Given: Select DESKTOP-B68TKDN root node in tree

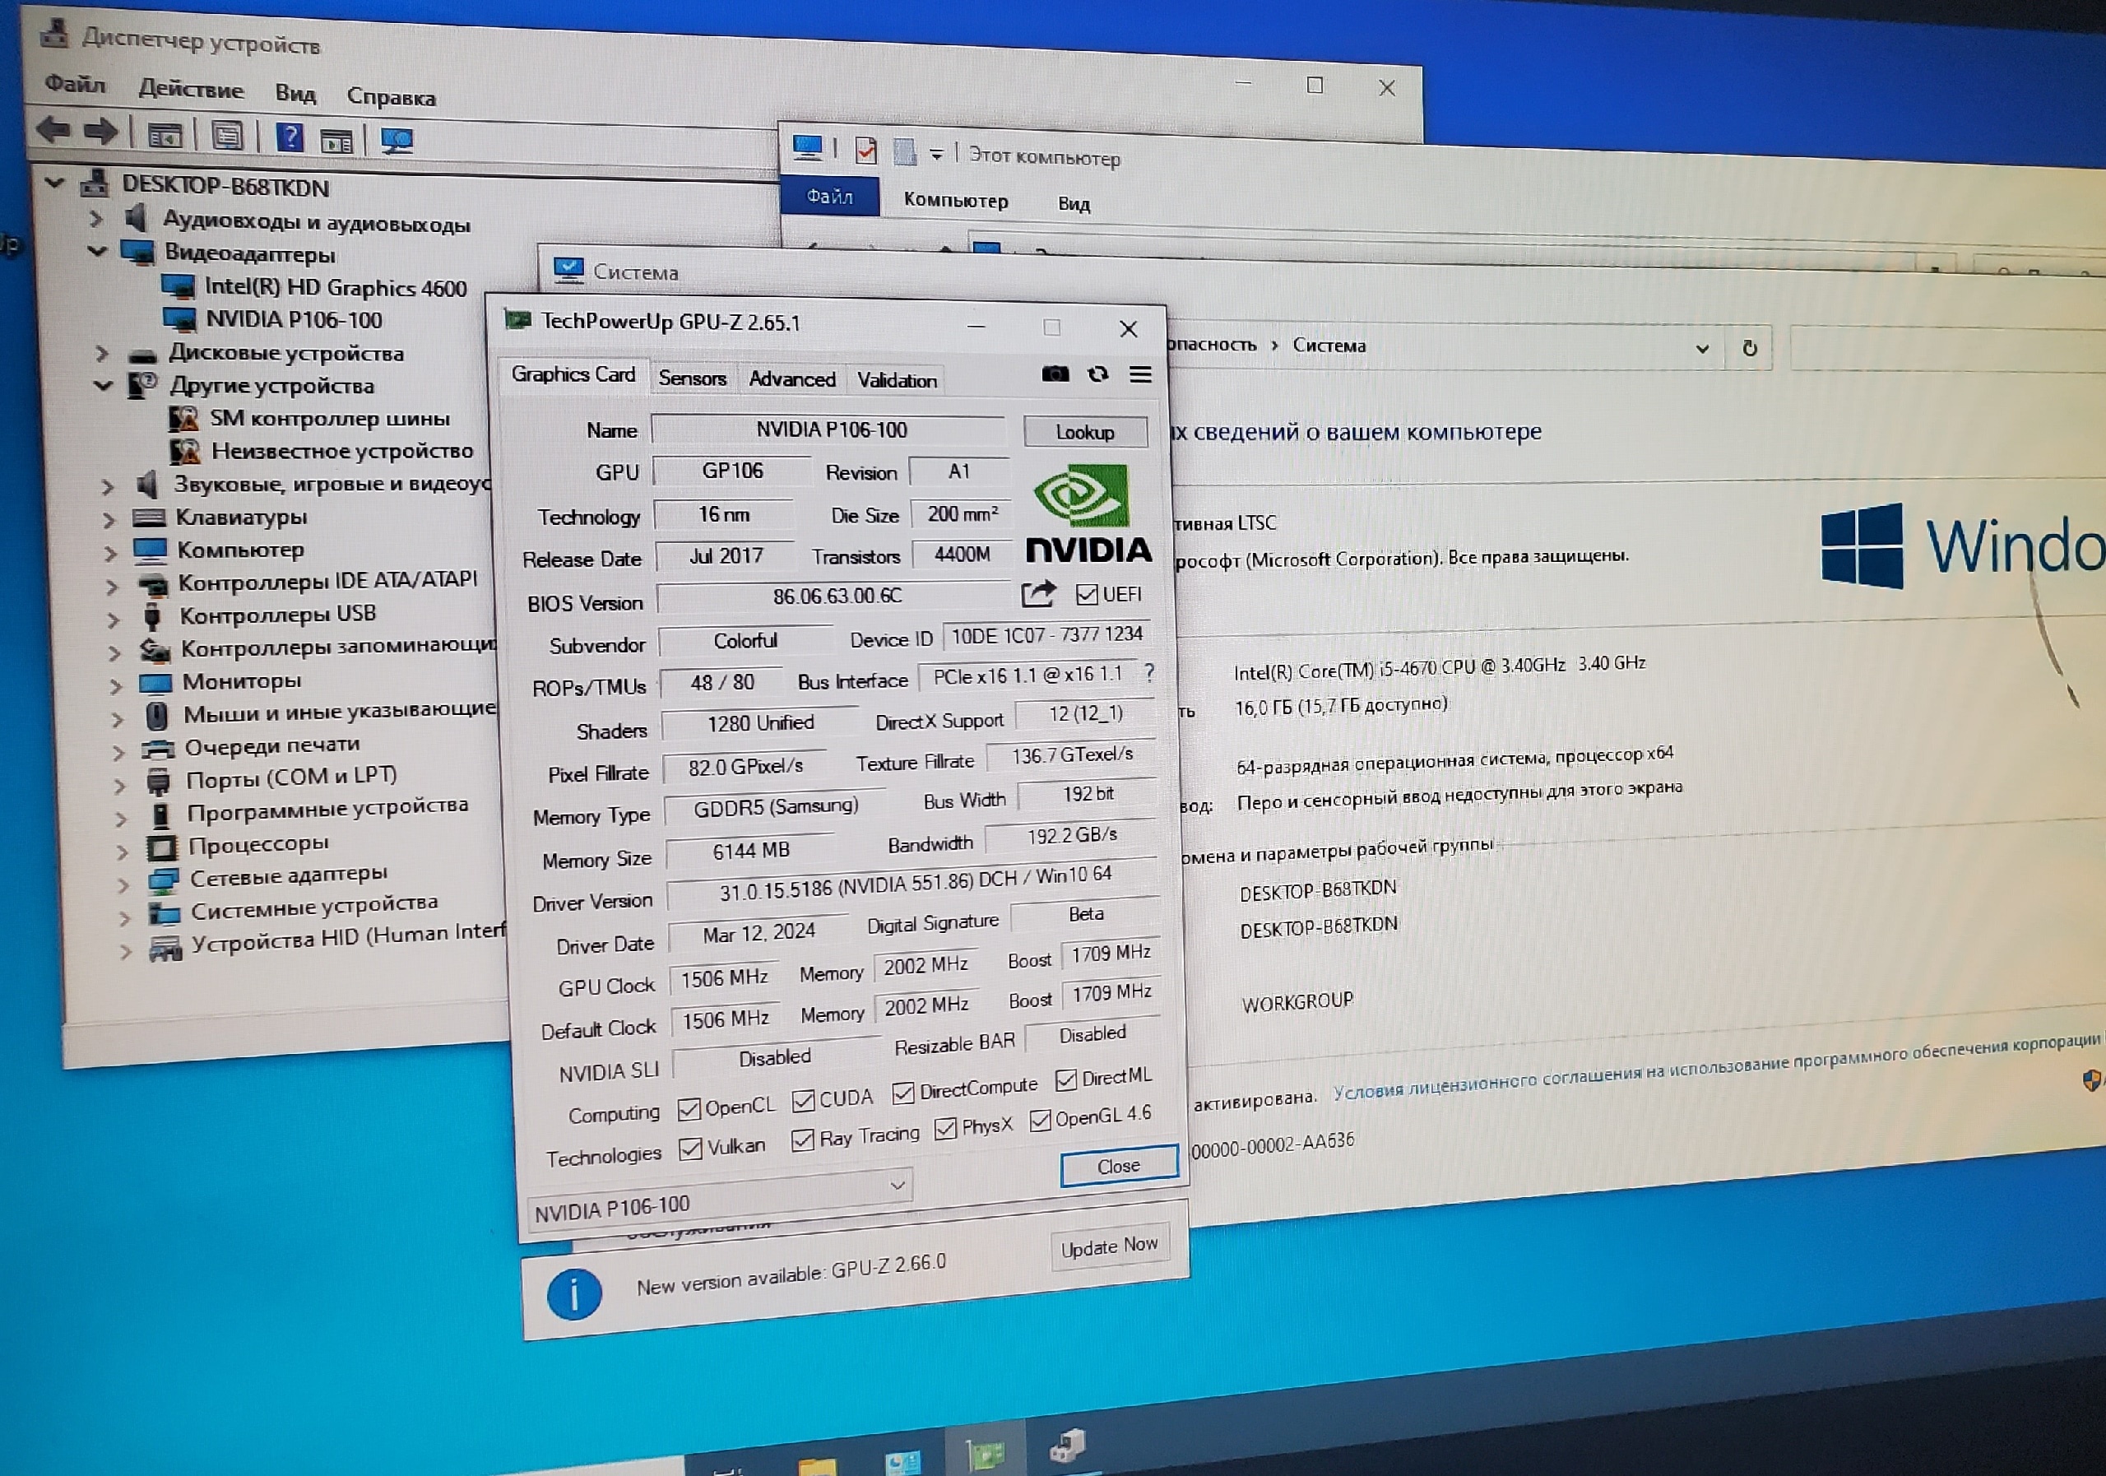Looking at the screenshot, I should click(225, 187).
